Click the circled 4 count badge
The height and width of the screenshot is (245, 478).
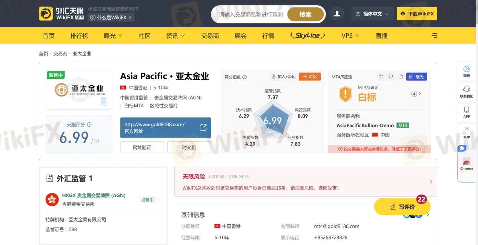point(414,94)
